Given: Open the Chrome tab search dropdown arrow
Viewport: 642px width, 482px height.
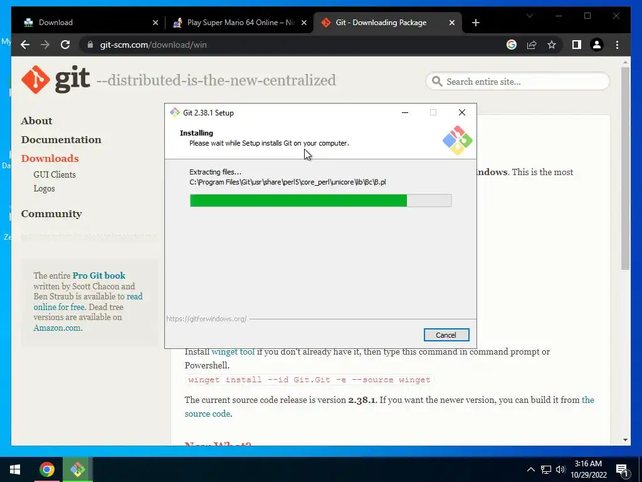Looking at the screenshot, I should [x=530, y=16].
